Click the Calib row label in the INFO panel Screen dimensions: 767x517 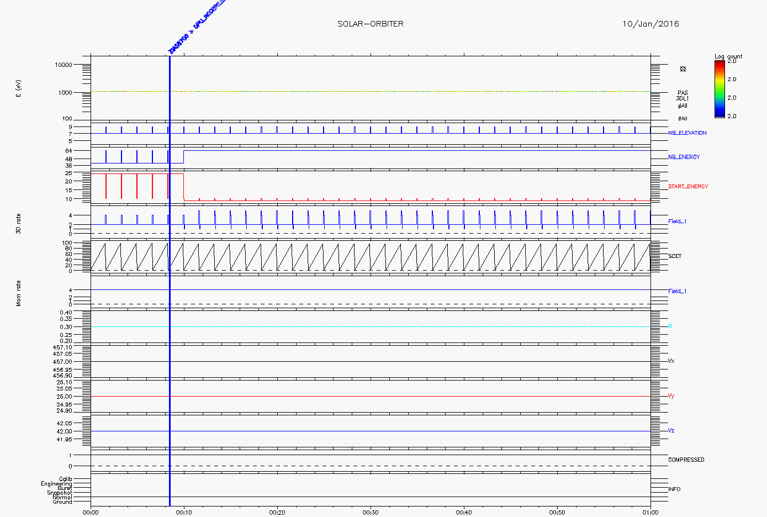(65, 479)
